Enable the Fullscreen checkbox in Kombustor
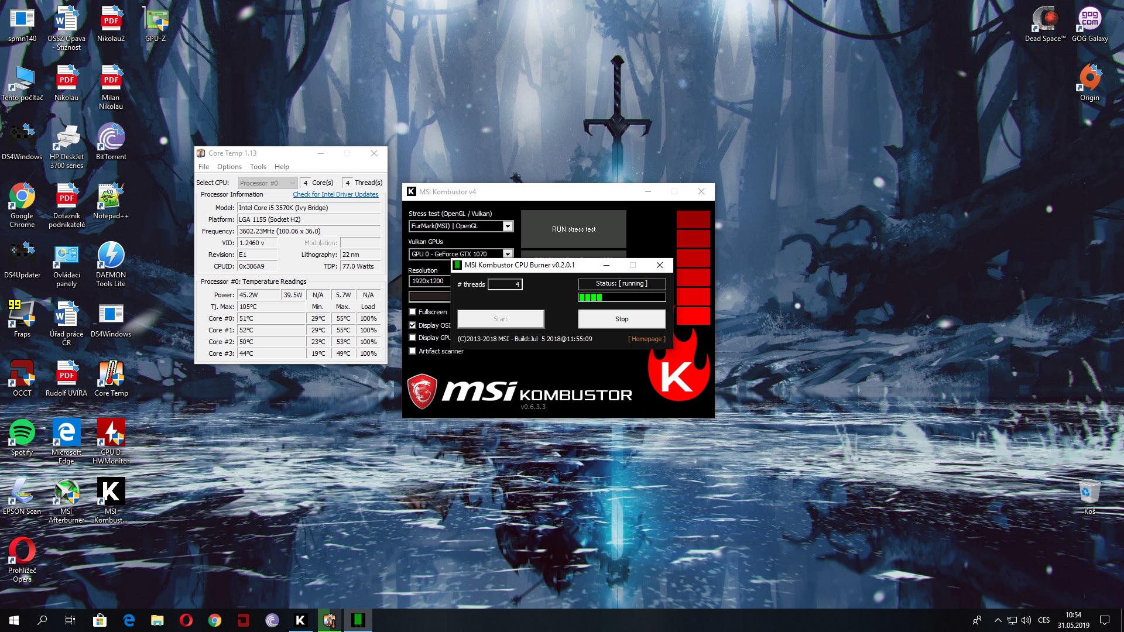1124x632 pixels. click(x=412, y=312)
